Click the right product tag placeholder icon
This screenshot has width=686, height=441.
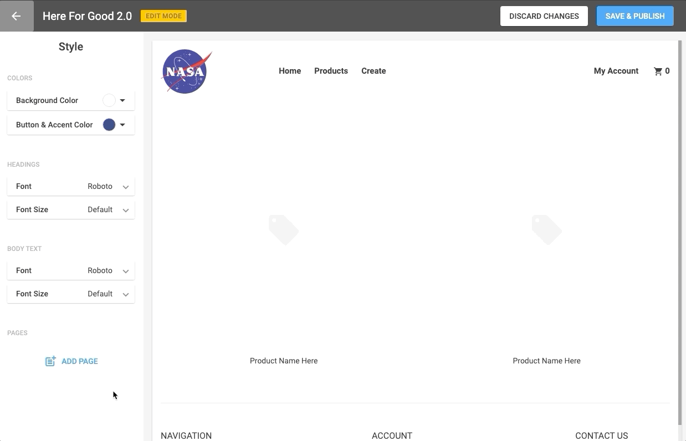(x=546, y=229)
